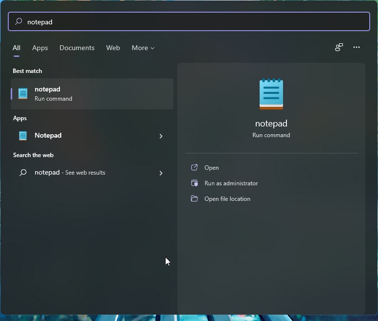Click Open in the preview pane
The height and width of the screenshot is (321, 378).
pos(211,168)
